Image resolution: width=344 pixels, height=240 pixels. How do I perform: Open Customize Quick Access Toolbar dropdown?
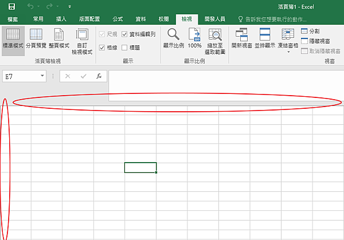[x=69, y=6]
